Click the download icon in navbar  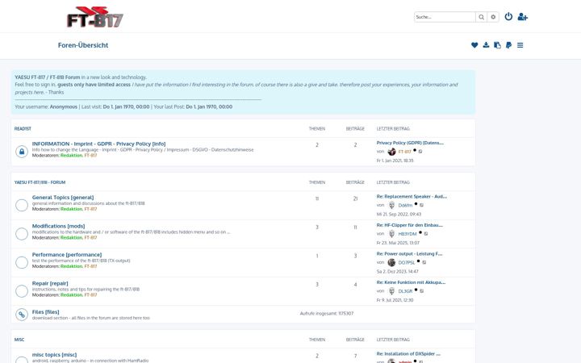(486, 45)
